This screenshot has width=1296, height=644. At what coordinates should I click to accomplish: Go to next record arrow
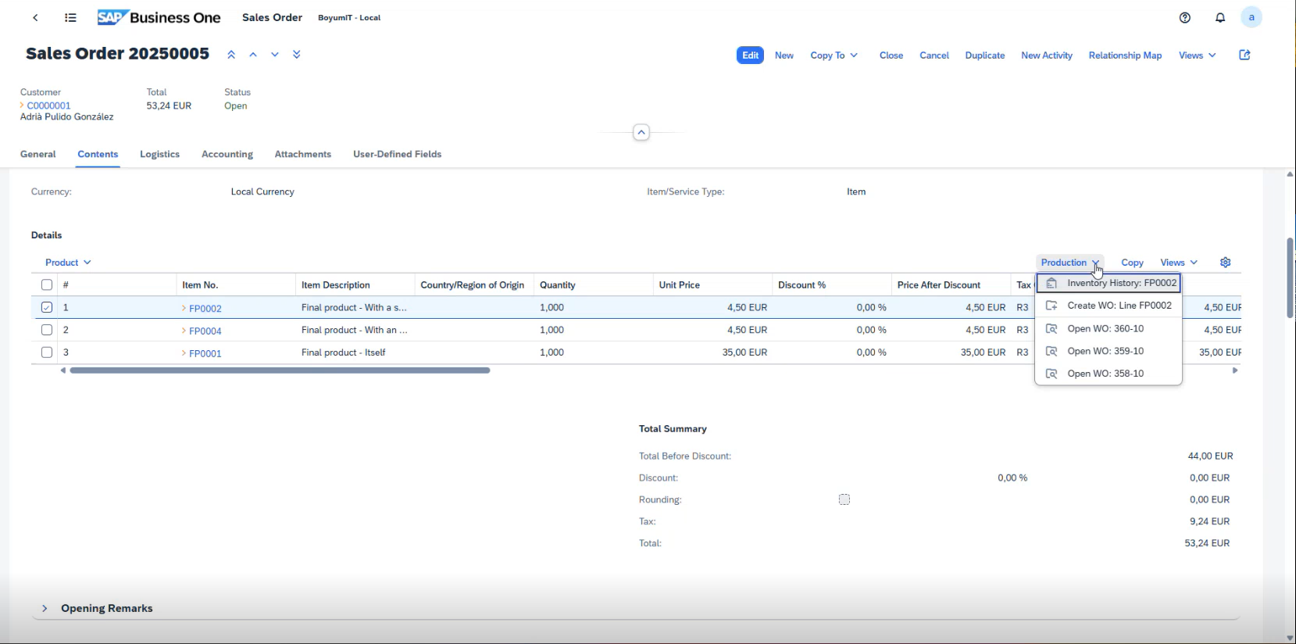275,55
